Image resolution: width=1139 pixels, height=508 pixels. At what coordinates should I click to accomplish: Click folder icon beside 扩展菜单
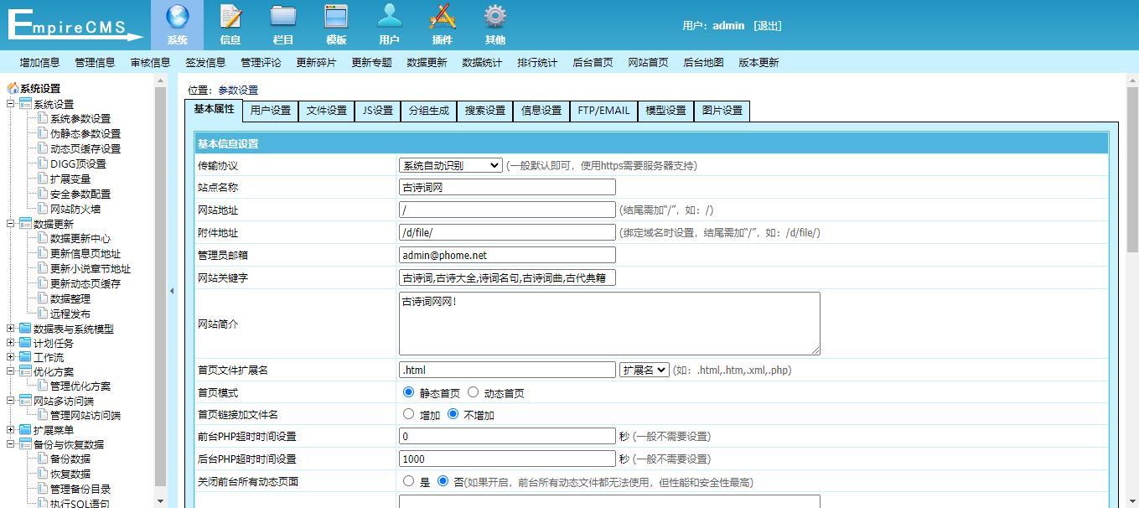pos(25,430)
